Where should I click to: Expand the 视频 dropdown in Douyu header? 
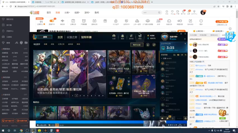77,12
